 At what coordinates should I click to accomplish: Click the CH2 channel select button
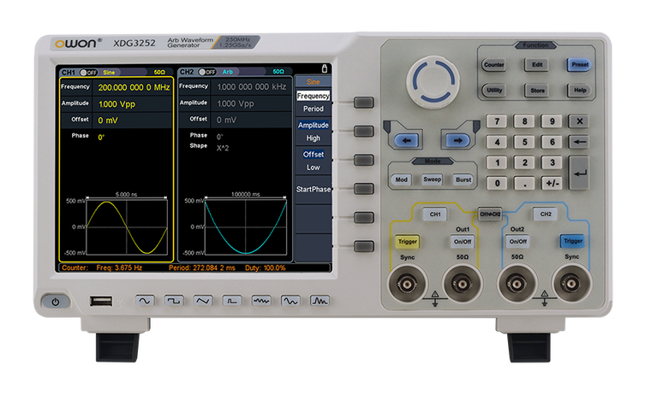546,214
